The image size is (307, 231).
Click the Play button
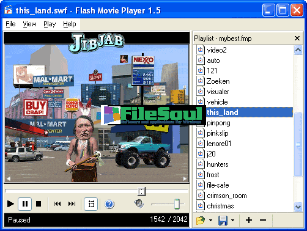10,204
